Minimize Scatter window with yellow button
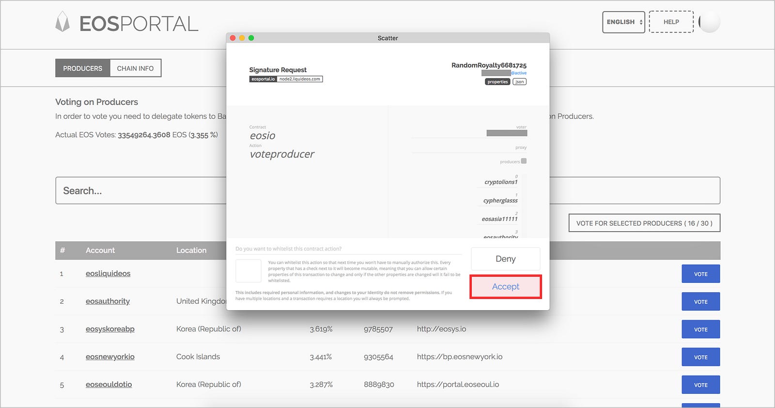 242,38
